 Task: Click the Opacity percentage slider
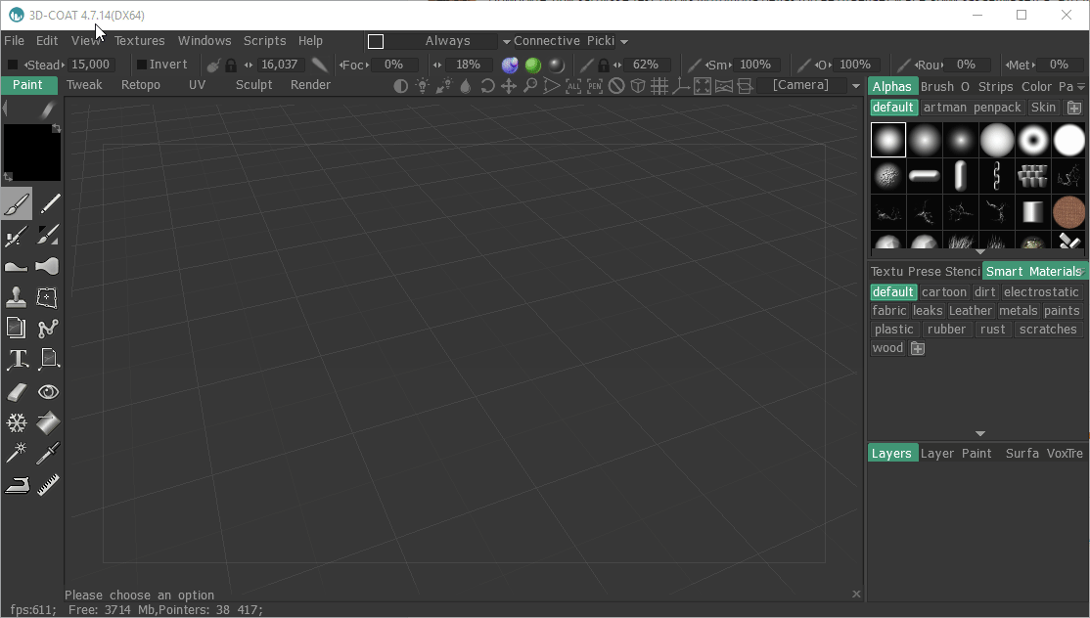(x=855, y=65)
